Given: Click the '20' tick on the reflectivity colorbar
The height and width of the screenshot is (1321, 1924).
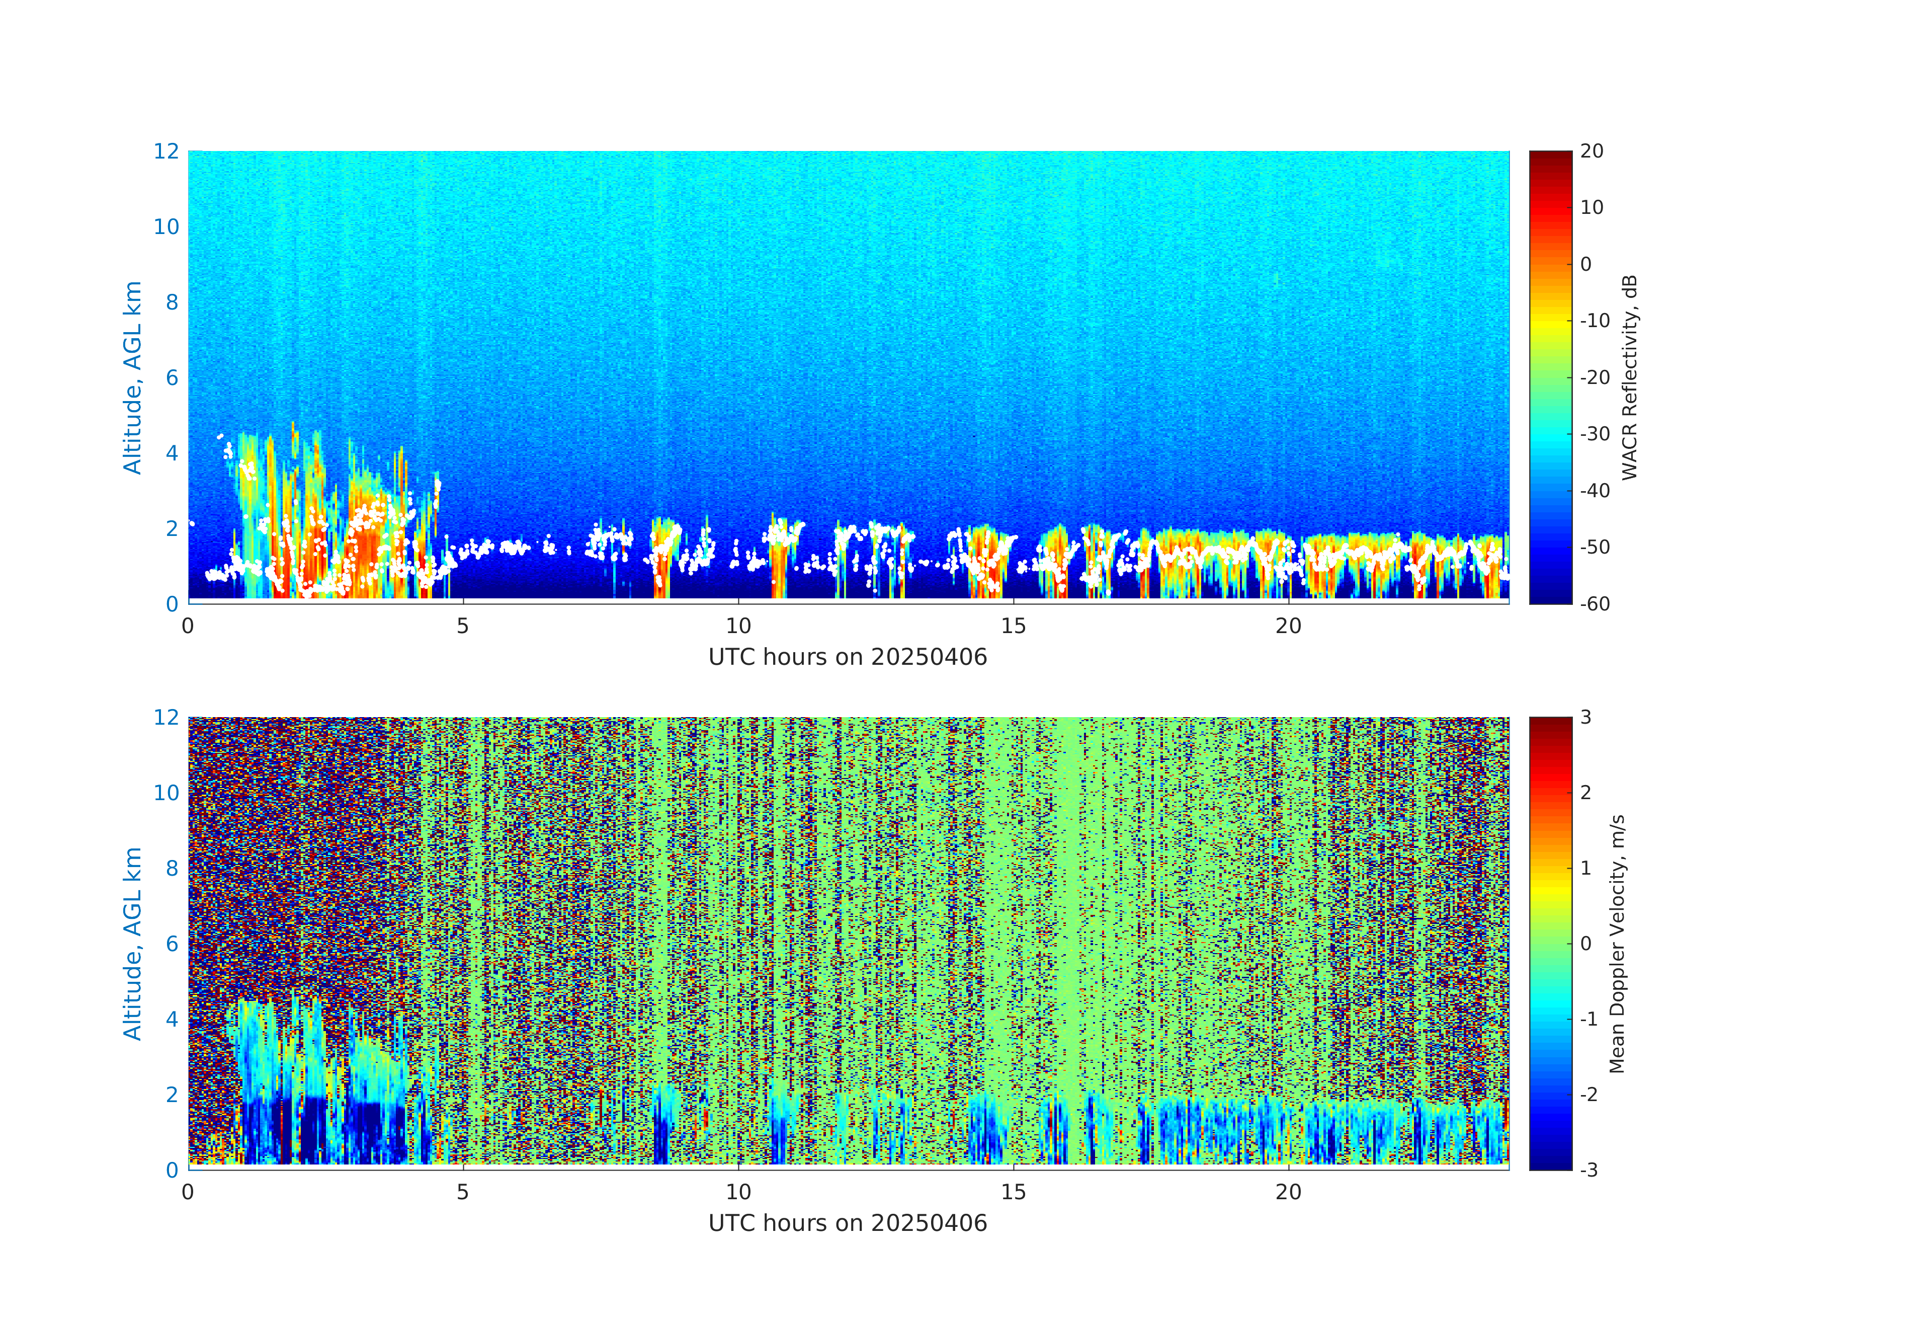Looking at the screenshot, I should point(1591,151).
